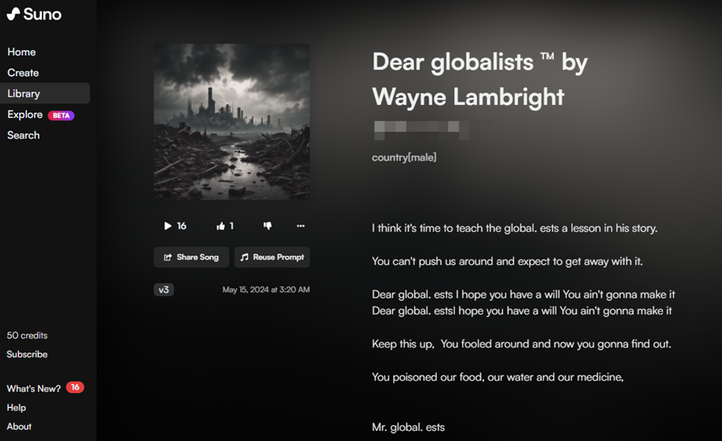Viewport: 722px width, 441px height.
Task: Open the Home page
Action: pos(22,52)
